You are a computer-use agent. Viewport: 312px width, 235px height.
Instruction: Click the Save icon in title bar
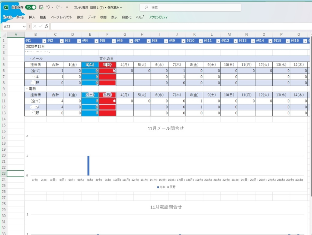click(41, 7)
